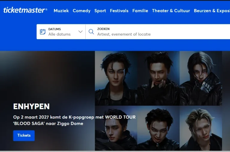Viewport: 230px width, 152px height.
Task: Open the Muziek menu
Action: tap(61, 11)
